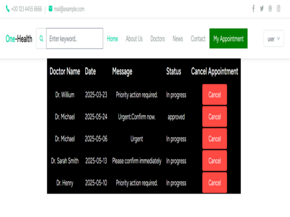Click the date 2025-05-10
Screen dimensions: 290x217
pos(96,183)
